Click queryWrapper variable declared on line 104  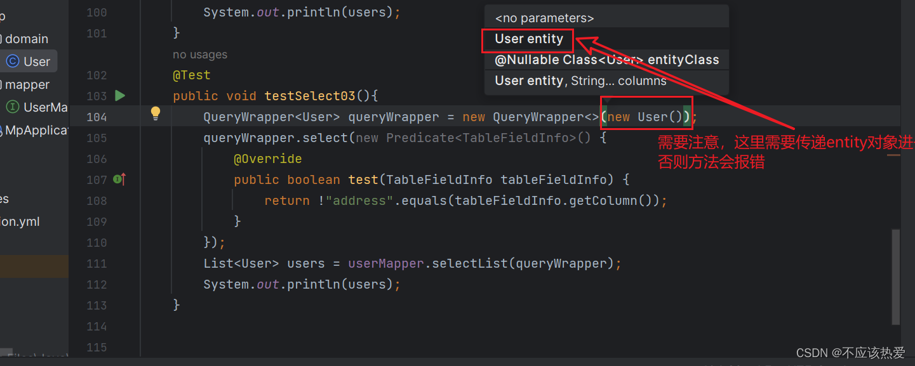(394, 117)
